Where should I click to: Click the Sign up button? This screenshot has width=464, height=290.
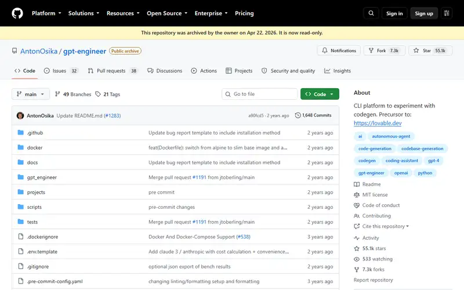424,13
